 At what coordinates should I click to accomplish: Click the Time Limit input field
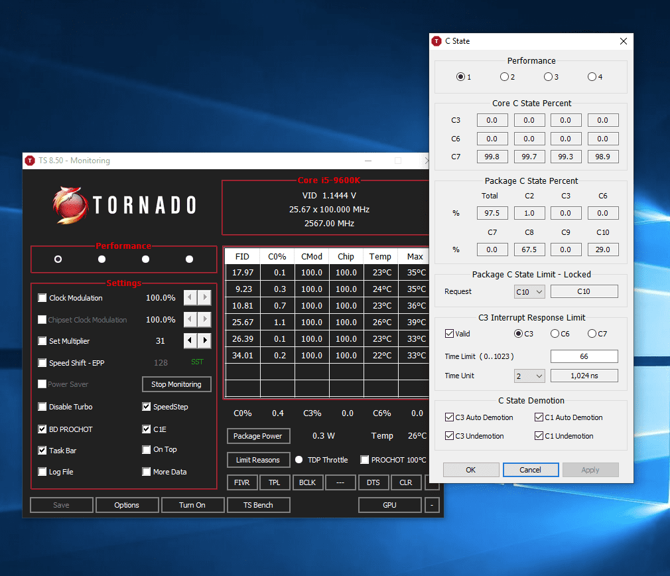584,356
